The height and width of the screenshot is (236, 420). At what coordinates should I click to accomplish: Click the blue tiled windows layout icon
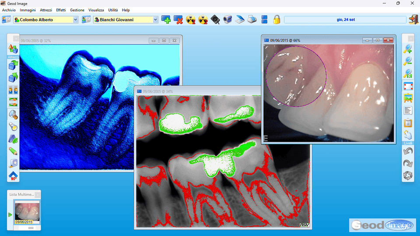[x=264, y=20]
